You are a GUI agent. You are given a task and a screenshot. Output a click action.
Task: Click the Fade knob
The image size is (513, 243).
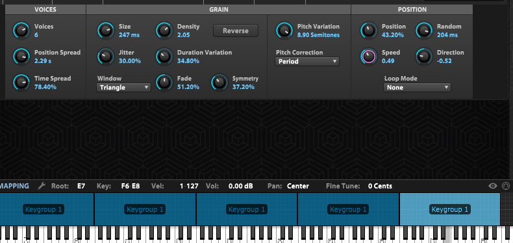click(x=164, y=83)
